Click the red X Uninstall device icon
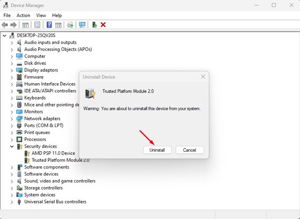This screenshot has width=300, height=219. point(103,25)
